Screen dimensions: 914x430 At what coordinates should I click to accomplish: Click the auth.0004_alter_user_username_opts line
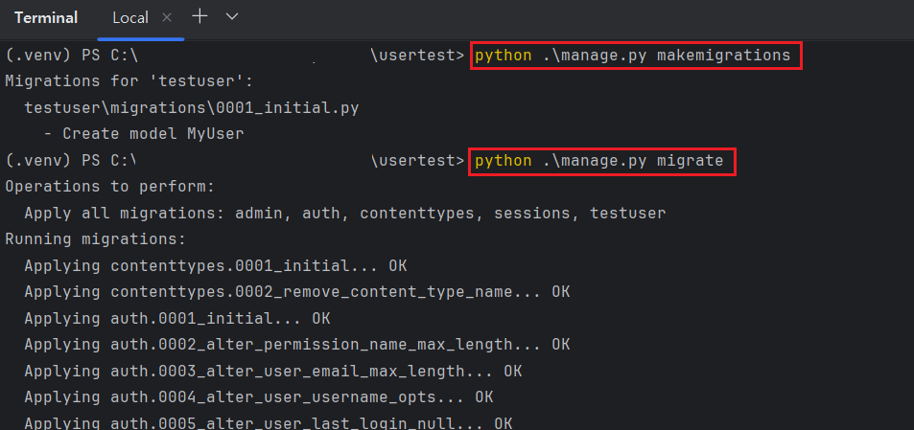(x=258, y=396)
